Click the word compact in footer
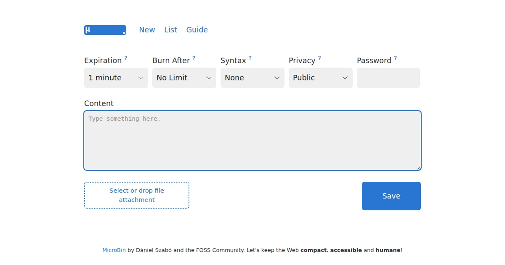Image resolution: width=505 pixels, height=265 pixels. [314, 250]
